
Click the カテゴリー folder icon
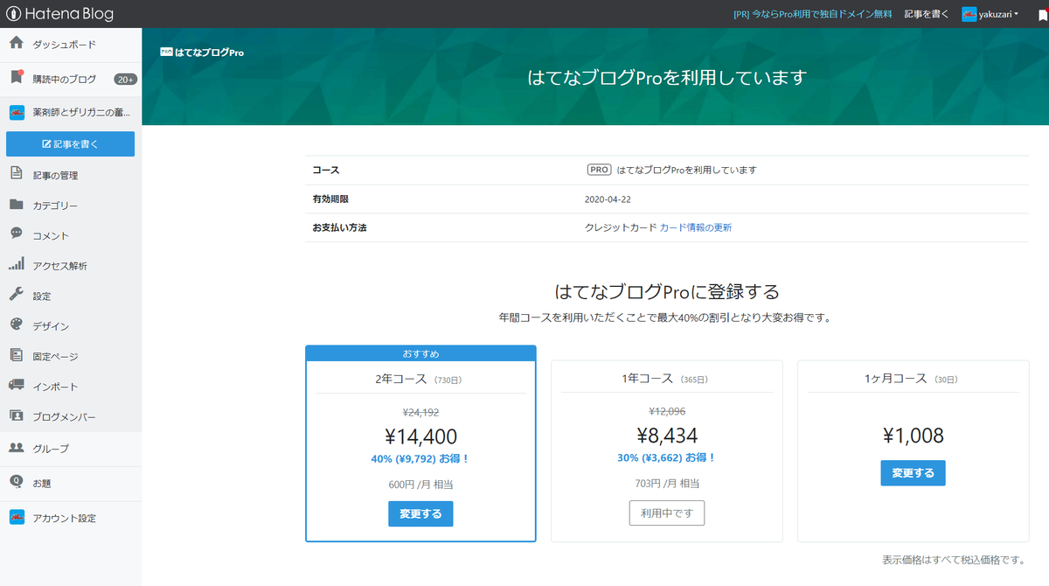tap(16, 205)
